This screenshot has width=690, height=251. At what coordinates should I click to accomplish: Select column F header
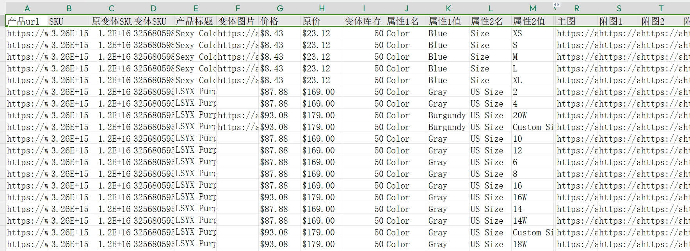238,8
